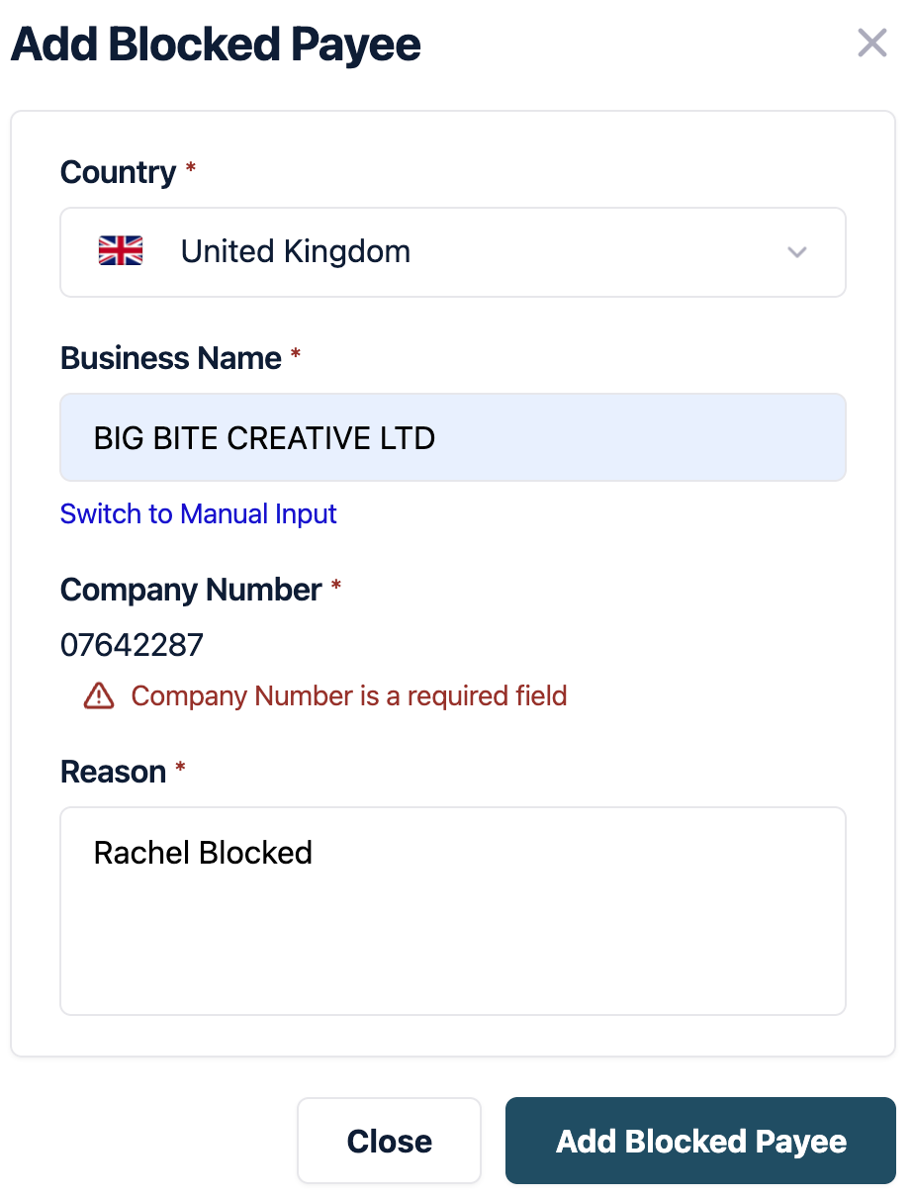The width and height of the screenshot is (914, 1197).
Task: Click the red asterisk beside Country
Action: point(191,170)
